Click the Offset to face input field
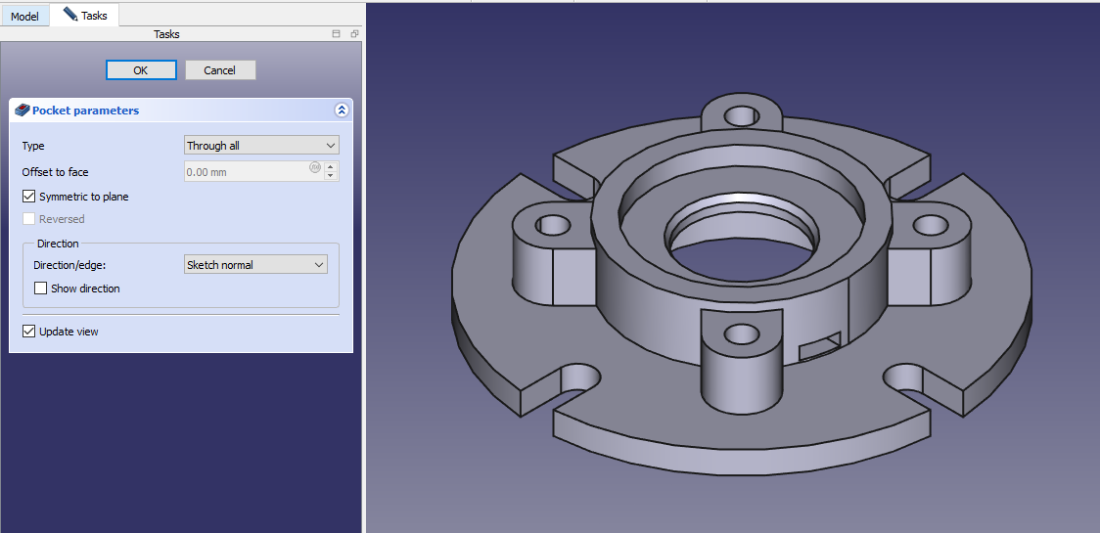This screenshot has height=533, width=1100. [x=247, y=172]
